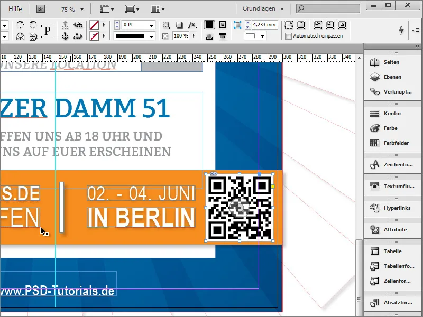Click the stroke color swatch

click(x=94, y=36)
